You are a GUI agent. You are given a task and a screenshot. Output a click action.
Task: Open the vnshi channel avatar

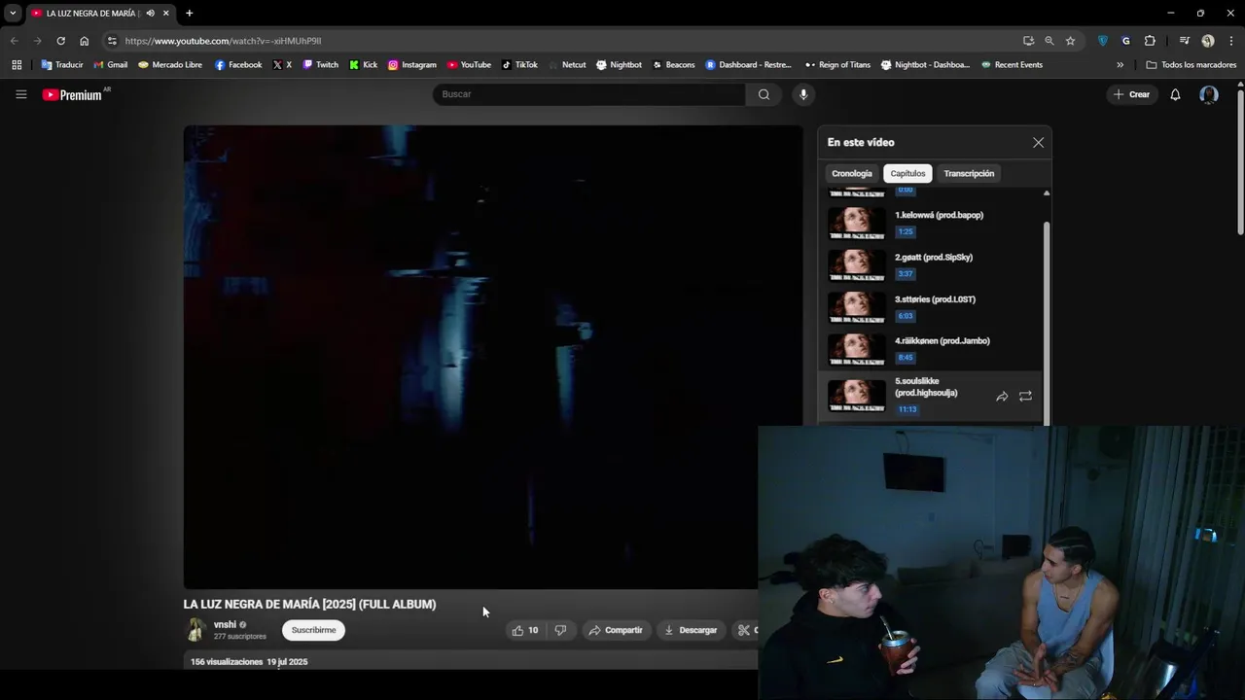[196, 630]
